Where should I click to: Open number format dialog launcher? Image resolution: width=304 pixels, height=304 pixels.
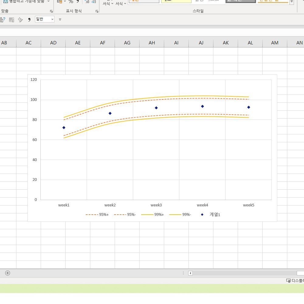97,11
